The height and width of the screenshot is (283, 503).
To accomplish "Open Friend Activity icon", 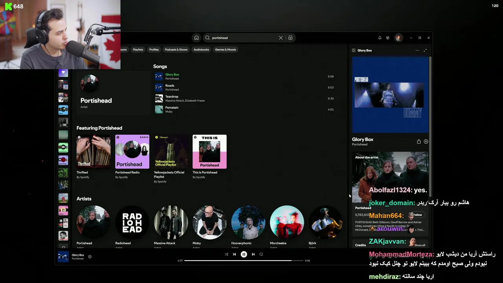I will (x=387, y=38).
